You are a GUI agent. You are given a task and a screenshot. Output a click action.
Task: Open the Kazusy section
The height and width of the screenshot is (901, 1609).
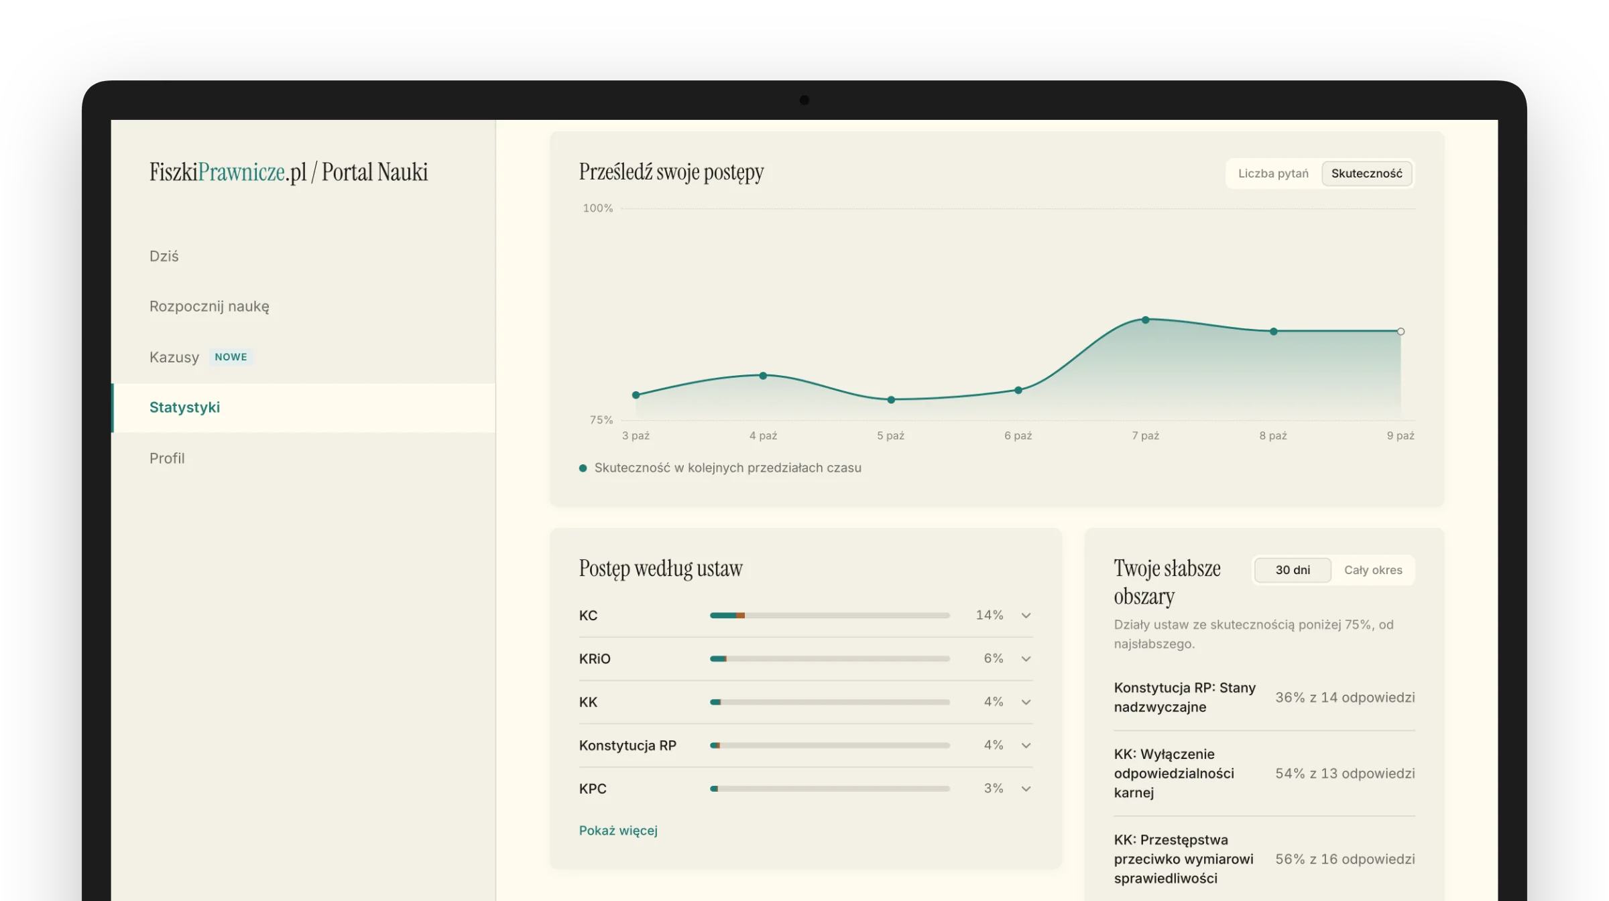click(x=174, y=357)
